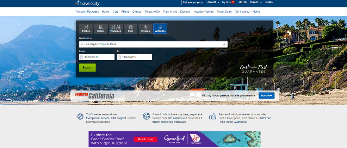The width and height of the screenshot is (347, 148).
Task: Open Hotels in the navigation bar
Action: (106, 12)
